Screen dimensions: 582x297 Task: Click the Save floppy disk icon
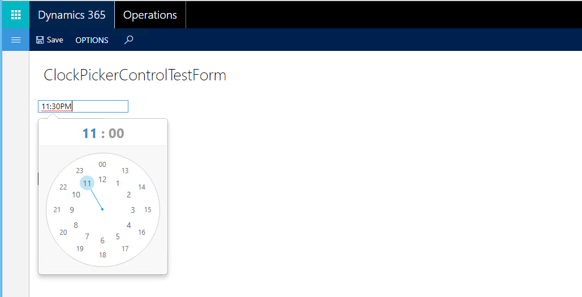click(x=40, y=40)
